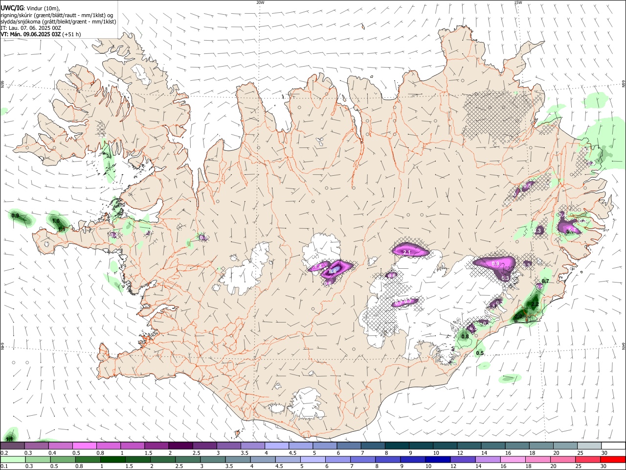Image resolution: width=626 pixels, height=470 pixels.
Task: Click the light pink 16 swatch in the lower legend row
Action: [513, 459]
